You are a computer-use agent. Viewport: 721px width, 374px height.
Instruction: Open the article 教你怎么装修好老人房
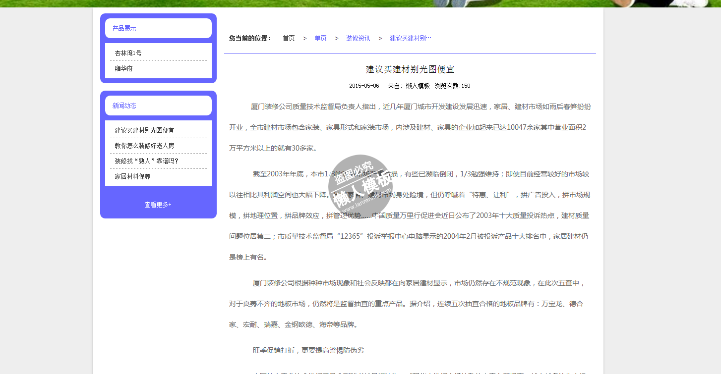[x=144, y=146]
